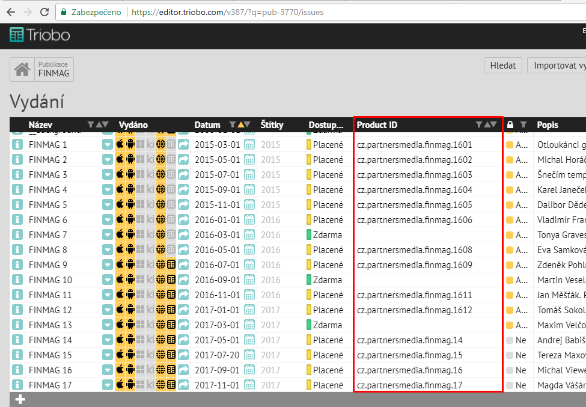Open calendar picker for FINMAG 2 date
The width and height of the screenshot is (586, 407).
click(249, 159)
